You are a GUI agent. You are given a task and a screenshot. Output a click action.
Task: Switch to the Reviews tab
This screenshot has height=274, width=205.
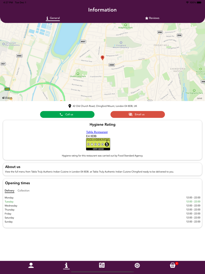pos(152,18)
